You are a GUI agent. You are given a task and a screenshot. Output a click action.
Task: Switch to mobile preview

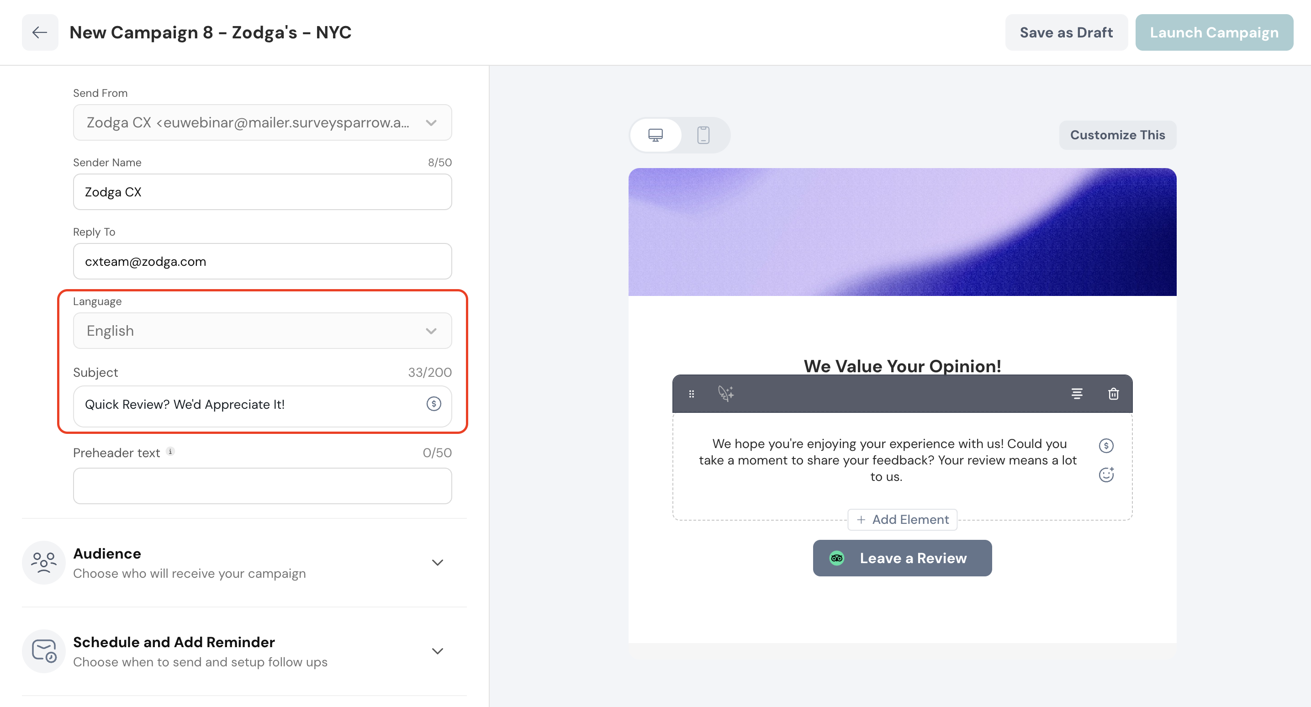pos(703,135)
